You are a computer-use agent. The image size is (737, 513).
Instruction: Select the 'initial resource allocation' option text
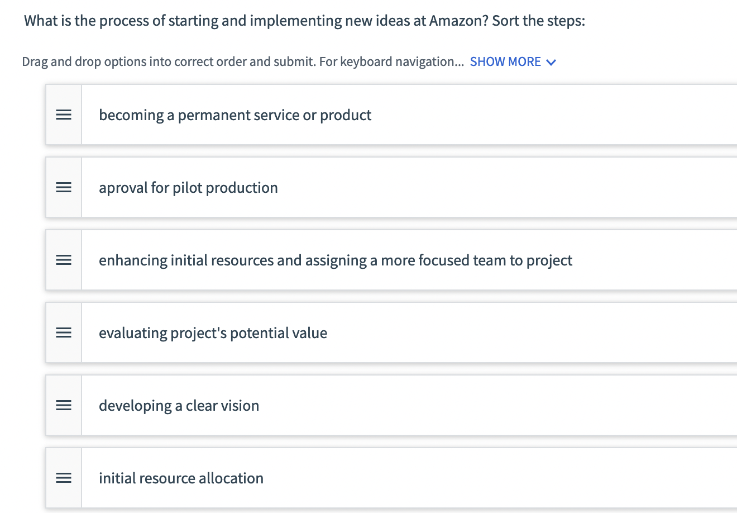(181, 478)
